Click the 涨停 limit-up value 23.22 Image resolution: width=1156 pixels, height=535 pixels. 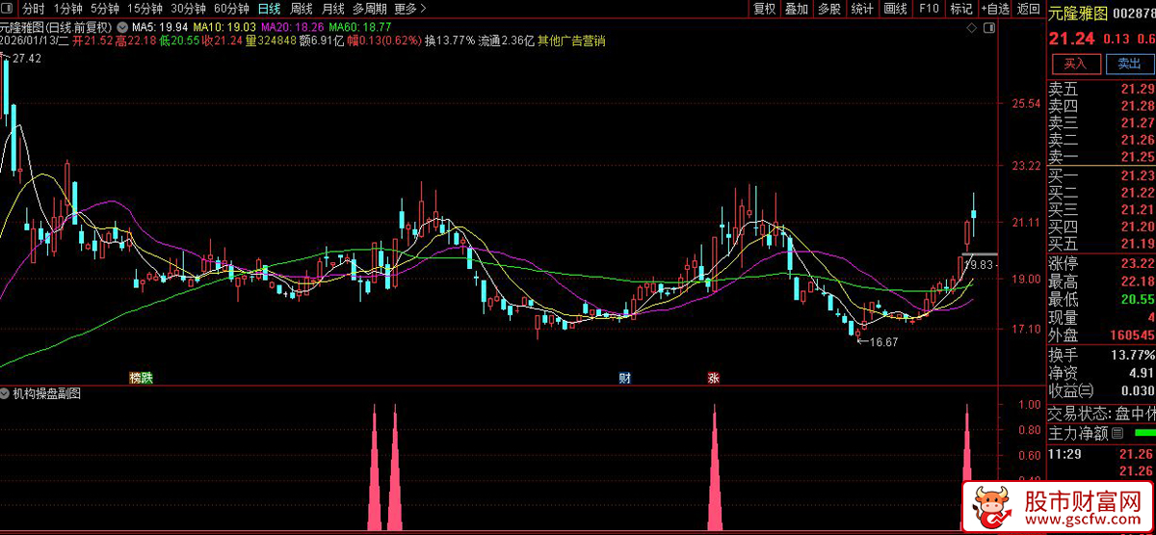(x=1136, y=263)
